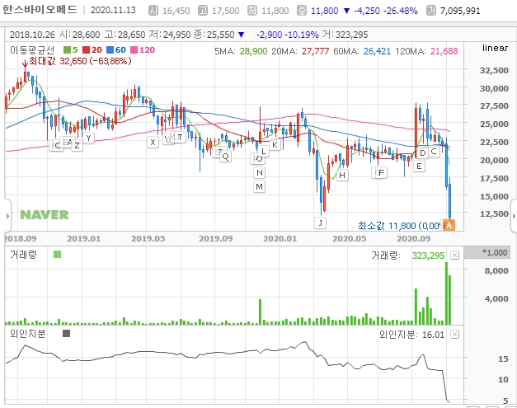The width and height of the screenshot is (517, 408).
Task: Toggle the 5-day moving average legend
Action: [71, 50]
